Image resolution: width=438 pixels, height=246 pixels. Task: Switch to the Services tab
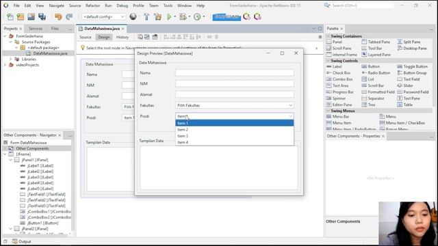(36, 29)
